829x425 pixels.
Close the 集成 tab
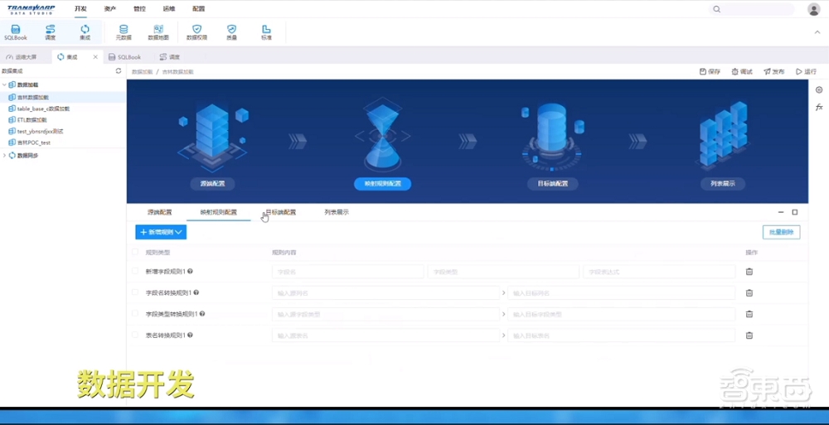click(x=95, y=56)
